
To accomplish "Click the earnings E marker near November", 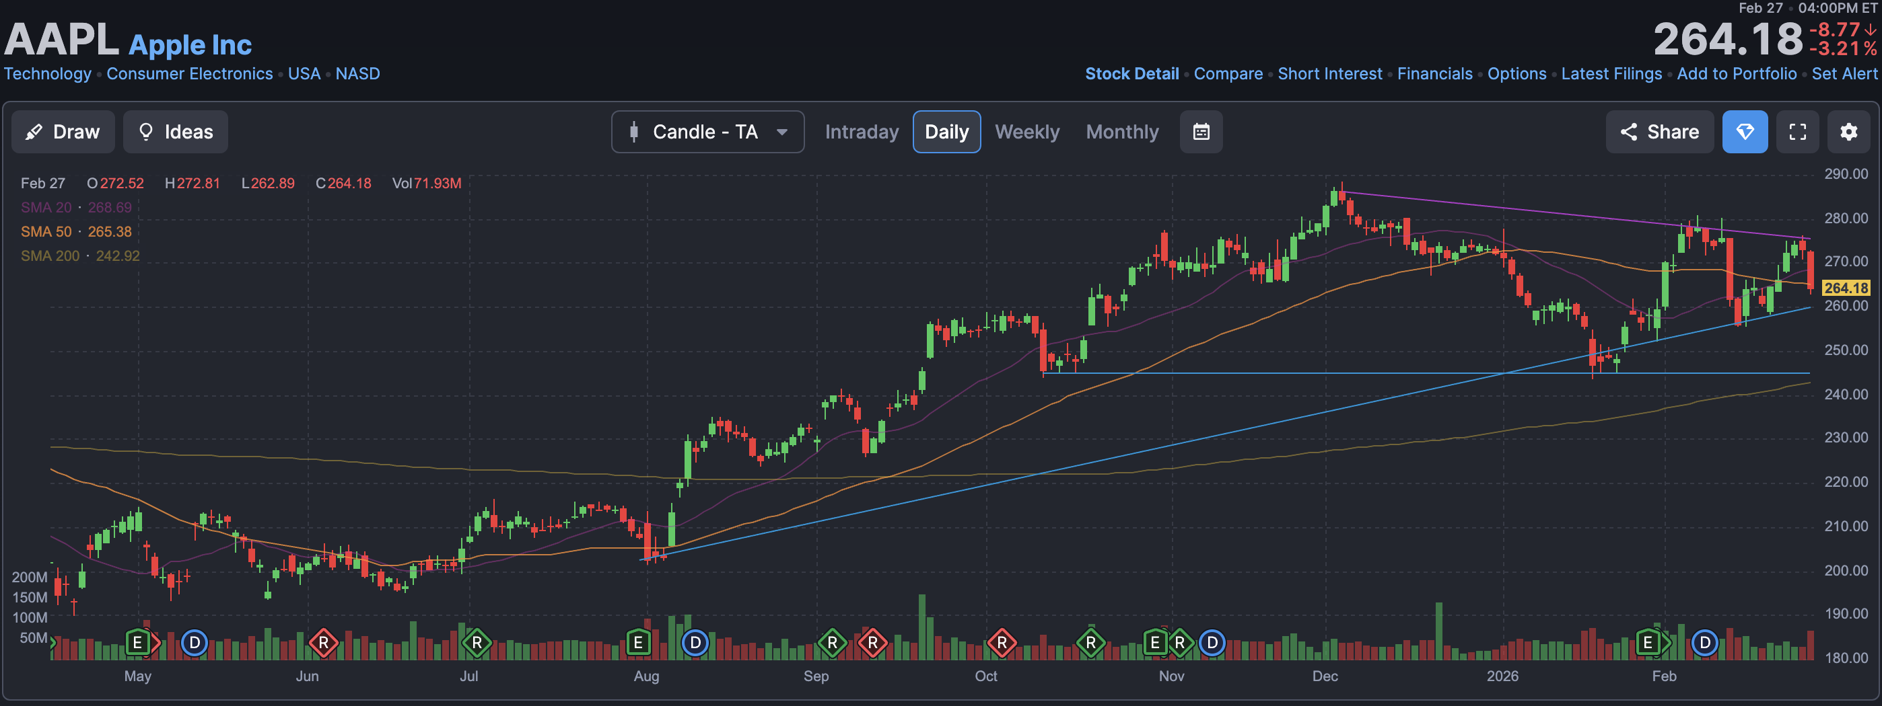I will click(1154, 643).
